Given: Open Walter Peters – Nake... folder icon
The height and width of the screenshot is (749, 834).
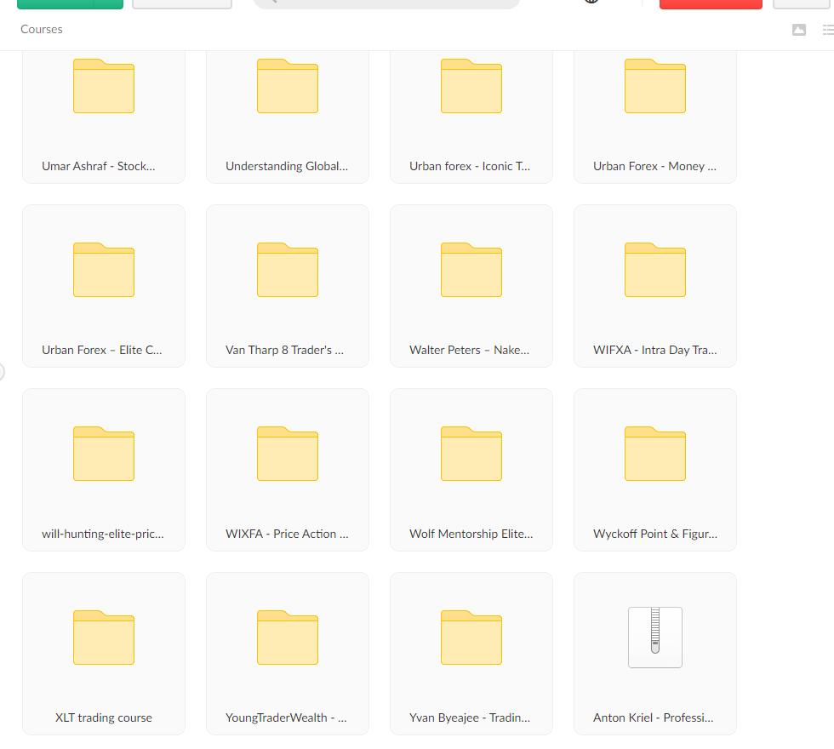Looking at the screenshot, I should pos(471,270).
